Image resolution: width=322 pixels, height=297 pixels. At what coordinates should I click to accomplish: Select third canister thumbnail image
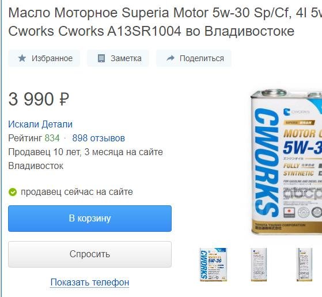coord(304,265)
